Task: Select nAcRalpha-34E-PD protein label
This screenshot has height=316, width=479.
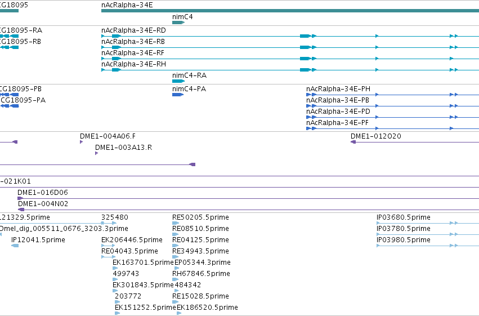Action: point(338,112)
